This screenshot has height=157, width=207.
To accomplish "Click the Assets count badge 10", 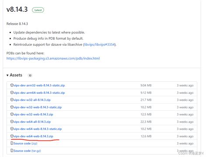I will click(30, 75).
